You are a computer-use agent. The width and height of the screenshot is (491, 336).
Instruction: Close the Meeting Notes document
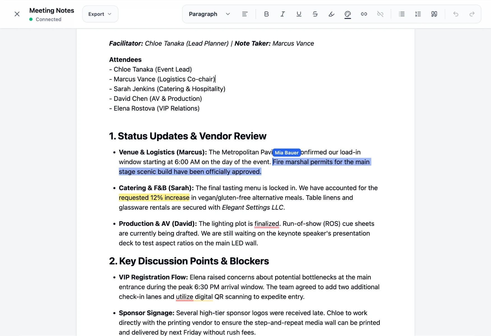tap(17, 14)
